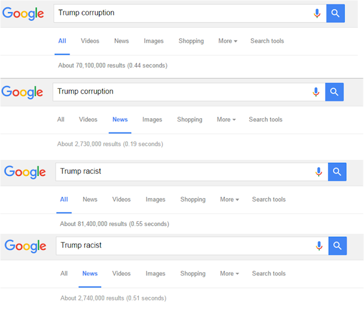Click search magnifier in bottom Trump racist bar
The width and height of the screenshot is (364, 309).
[337, 246]
